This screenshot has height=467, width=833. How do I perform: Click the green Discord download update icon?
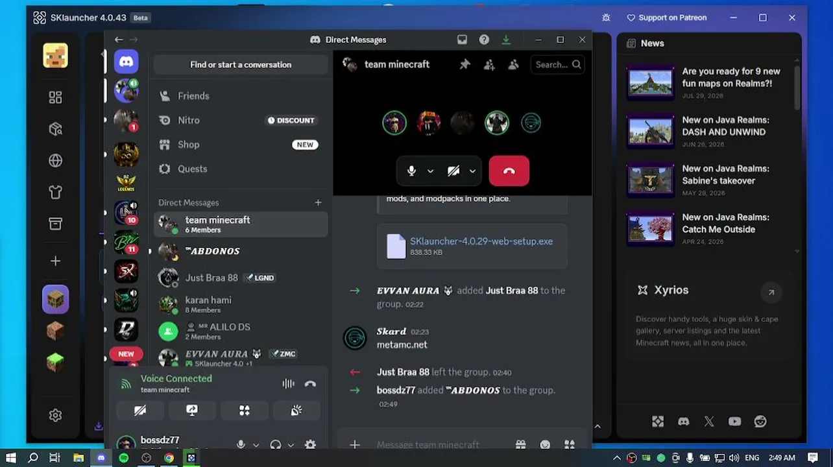point(506,40)
